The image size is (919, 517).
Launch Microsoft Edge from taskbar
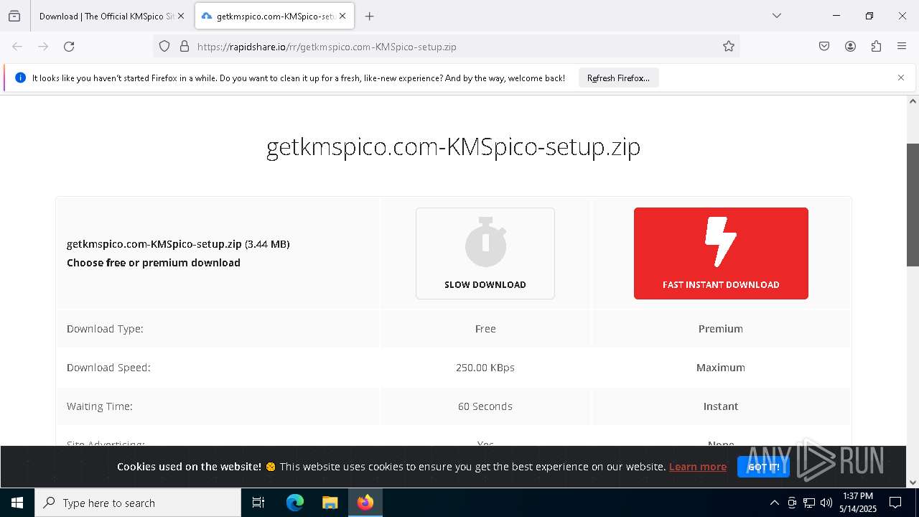click(x=295, y=503)
